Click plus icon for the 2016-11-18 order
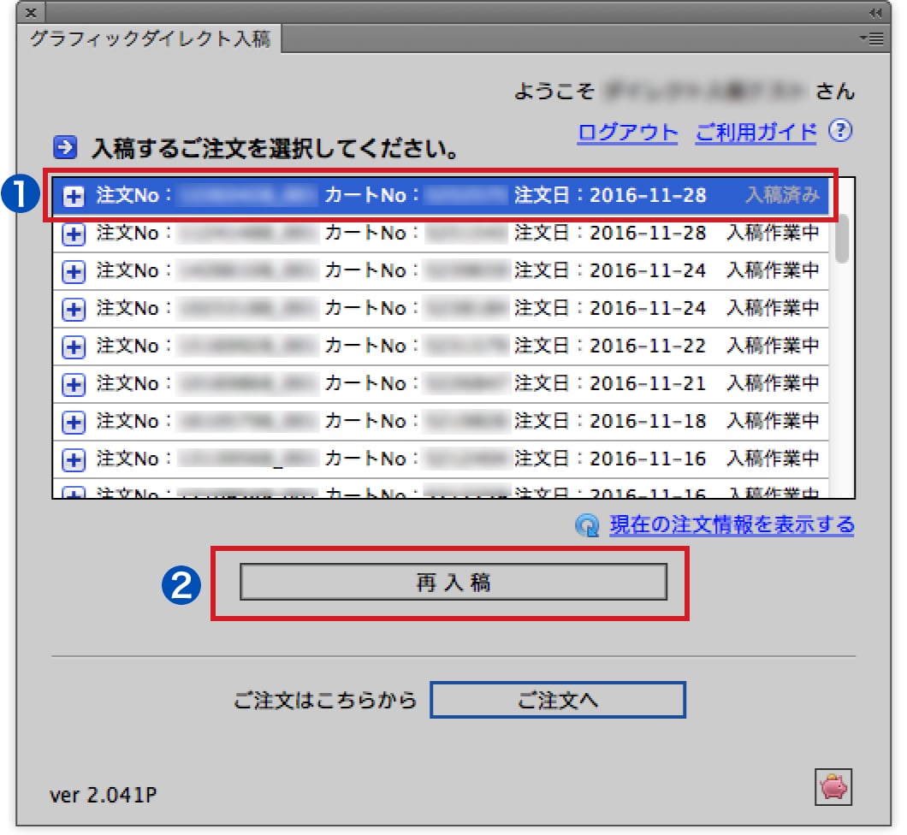Screen dimensions: 907x835 [74, 422]
